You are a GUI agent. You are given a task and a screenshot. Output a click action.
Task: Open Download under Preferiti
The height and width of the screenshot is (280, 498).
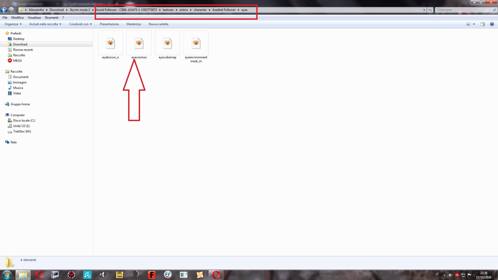(20, 44)
